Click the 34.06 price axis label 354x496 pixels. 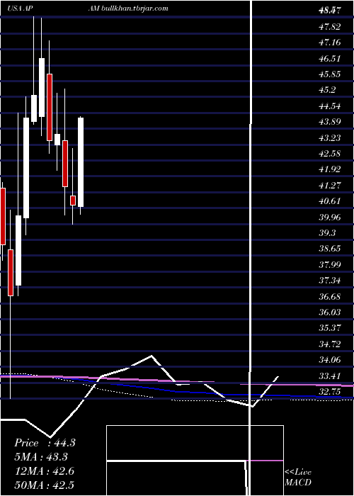[330, 360]
